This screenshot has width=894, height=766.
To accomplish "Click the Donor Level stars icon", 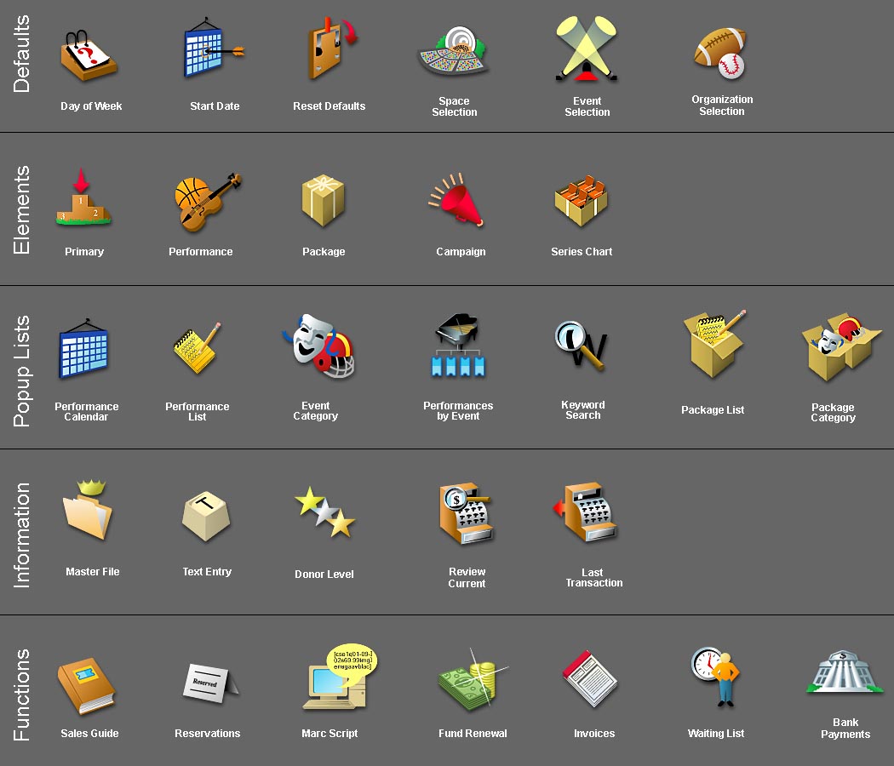I will click(x=325, y=512).
